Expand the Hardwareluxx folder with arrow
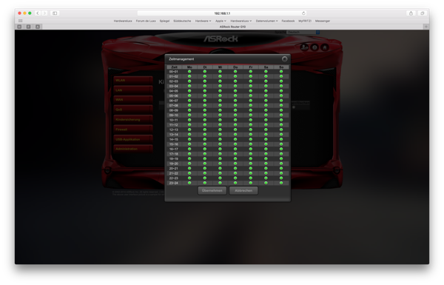 [241, 21]
